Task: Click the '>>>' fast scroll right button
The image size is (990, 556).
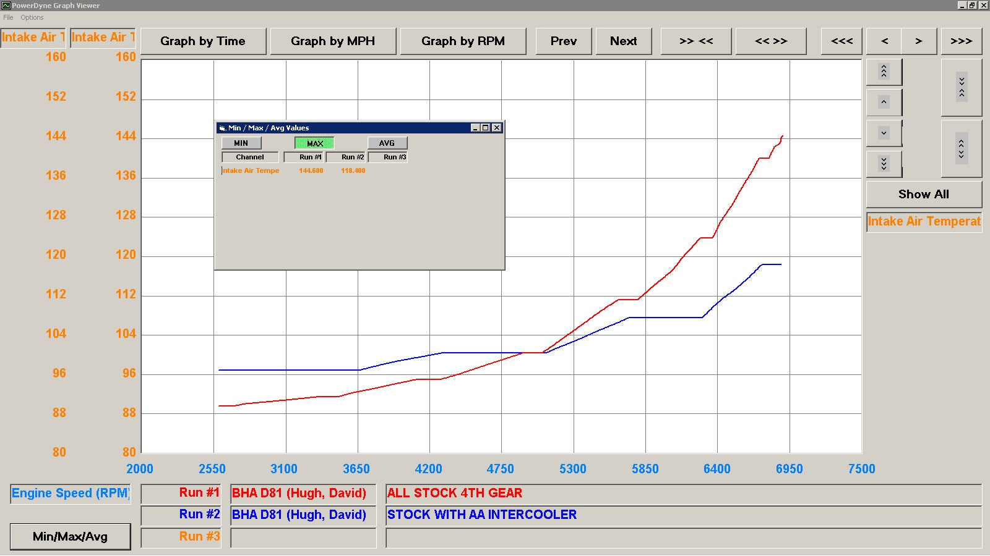Action: [961, 41]
